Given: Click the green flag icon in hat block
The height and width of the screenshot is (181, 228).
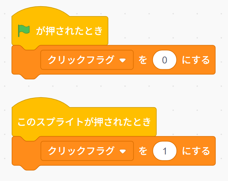Looking at the screenshot, I should click(x=24, y=31).
